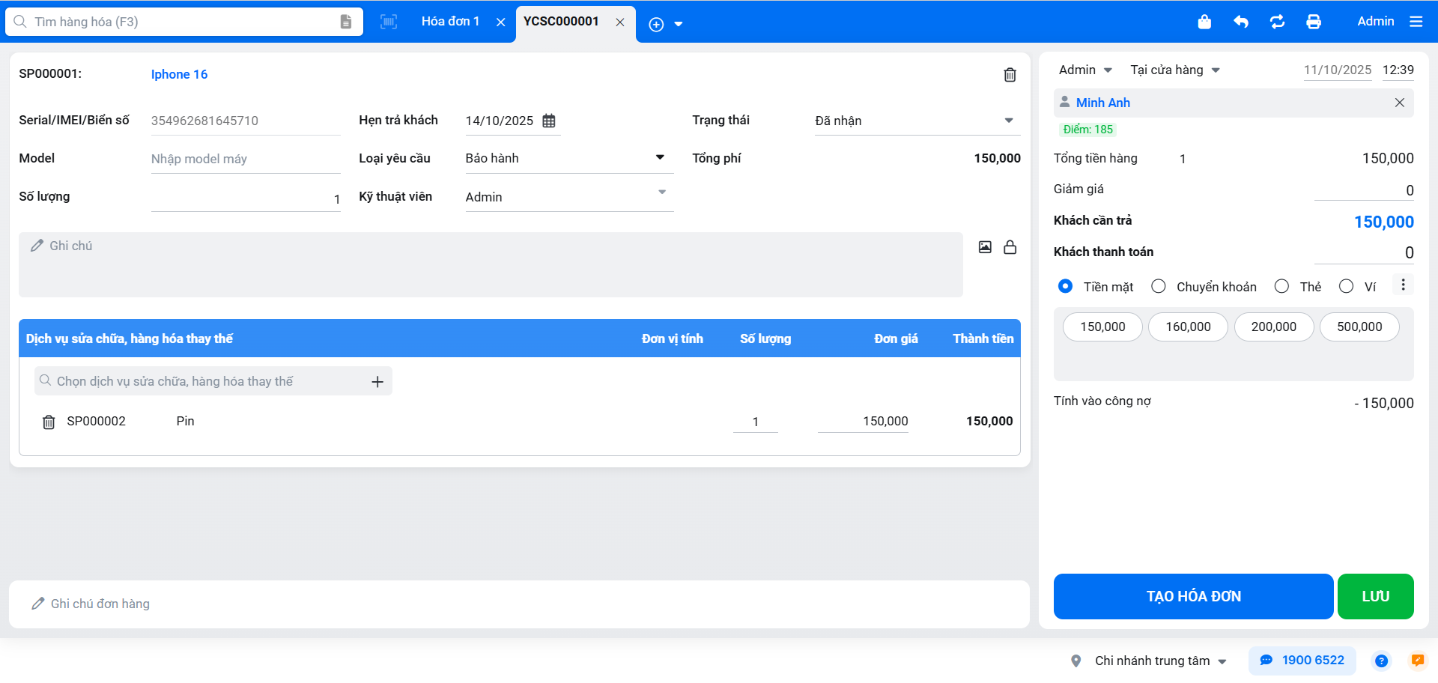Click the Điểm: 185 badge

(x=1087, y=130)
